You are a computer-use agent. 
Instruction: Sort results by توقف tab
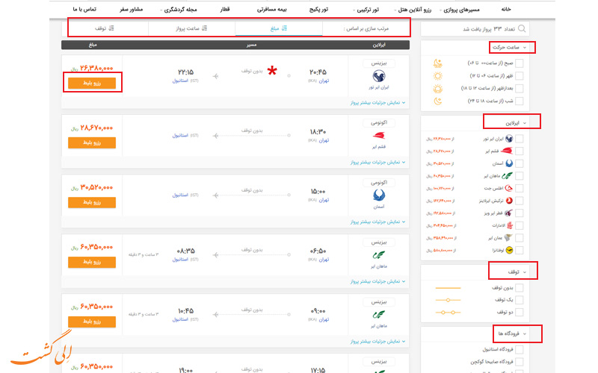pos(105,28)
